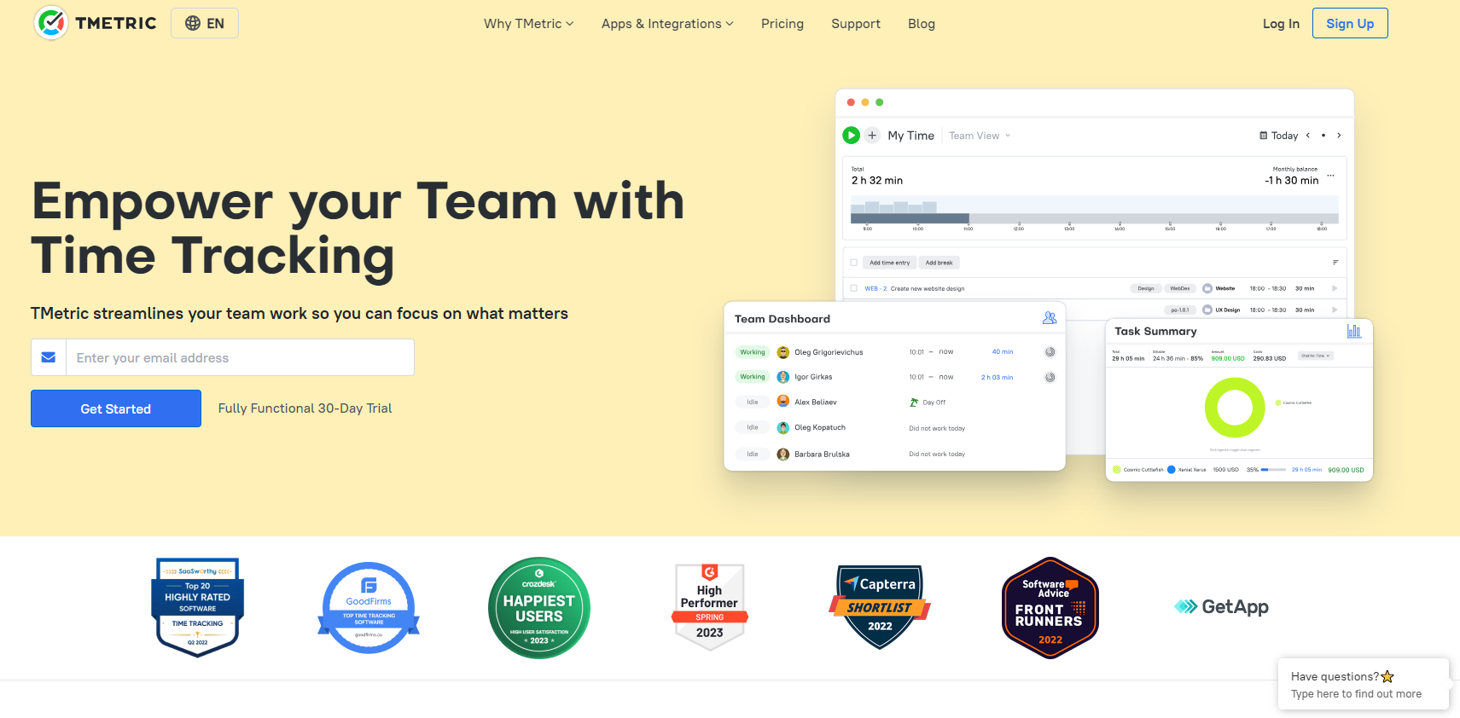Click the Get Started button
Image resolution: width=1460 pixels, height=718 pixels.
[x=116, y=408]
